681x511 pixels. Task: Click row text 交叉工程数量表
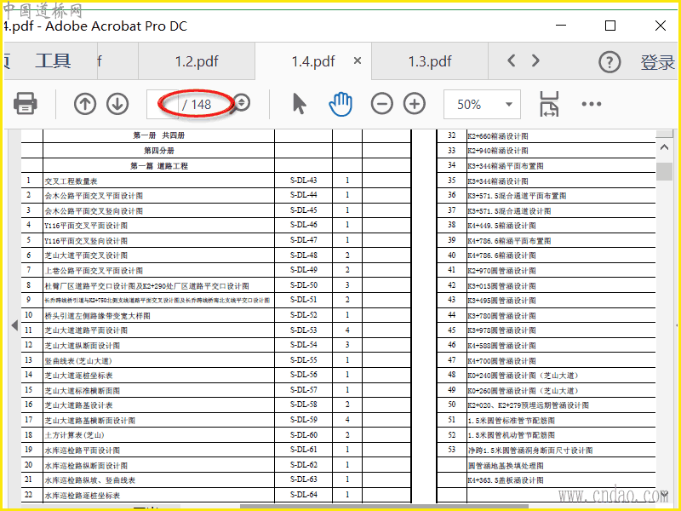pyautogui.click(x=72, y=181)
